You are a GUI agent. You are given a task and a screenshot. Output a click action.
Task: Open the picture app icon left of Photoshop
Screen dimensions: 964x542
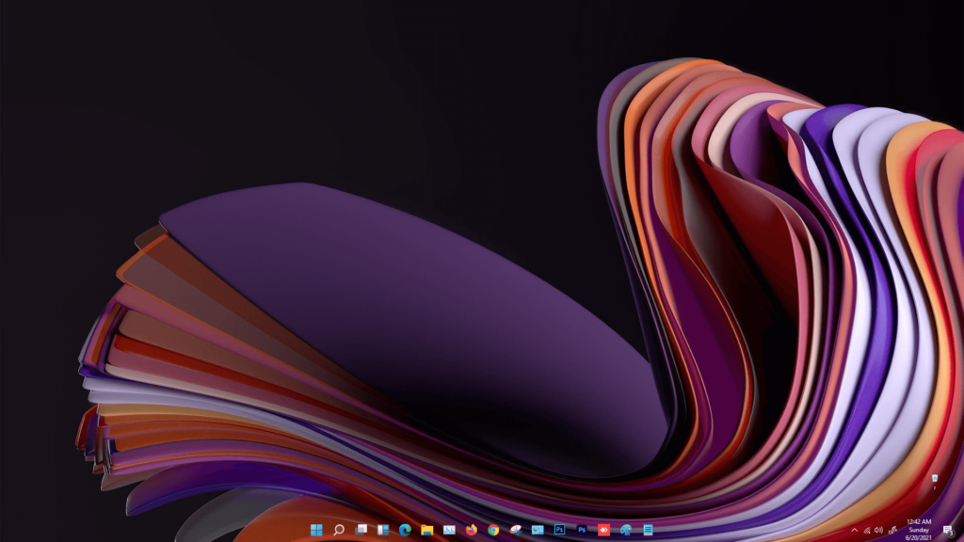coord(538,530)
